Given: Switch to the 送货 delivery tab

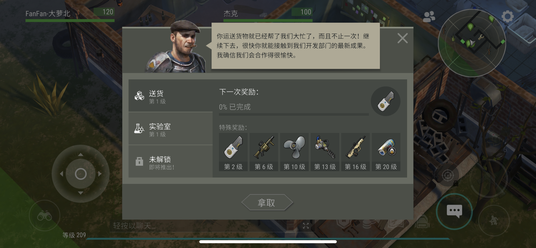Looking at the screenshot, I should [170, 96].
